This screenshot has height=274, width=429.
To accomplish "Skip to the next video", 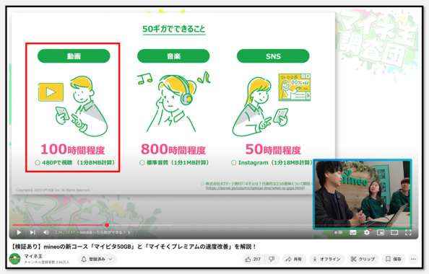I will tap(32, 232).
